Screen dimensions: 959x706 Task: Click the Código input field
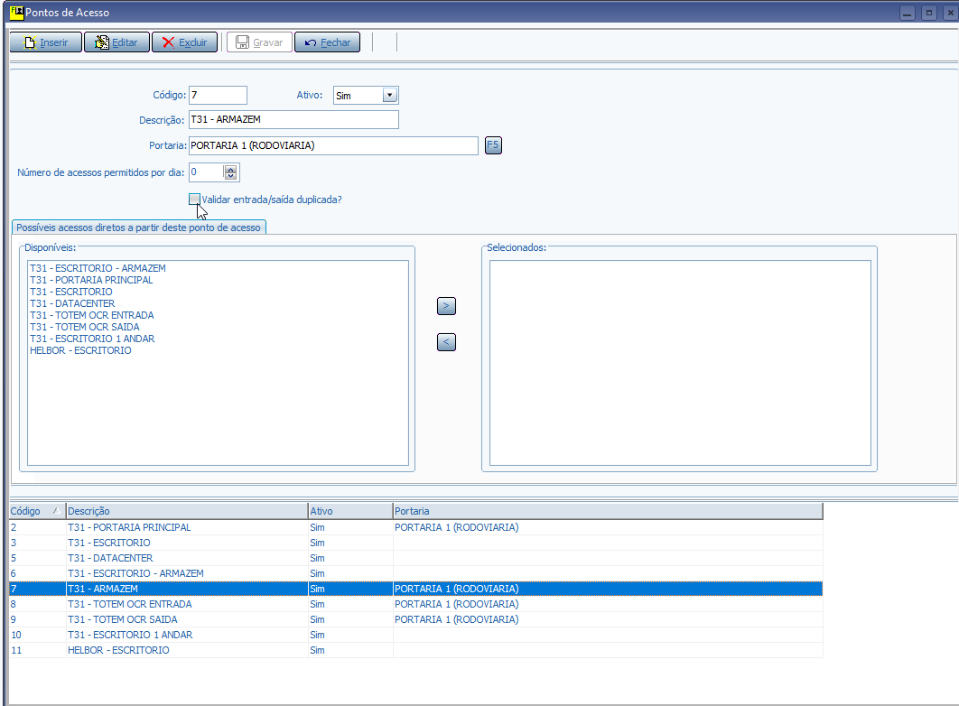click(218, 95)
